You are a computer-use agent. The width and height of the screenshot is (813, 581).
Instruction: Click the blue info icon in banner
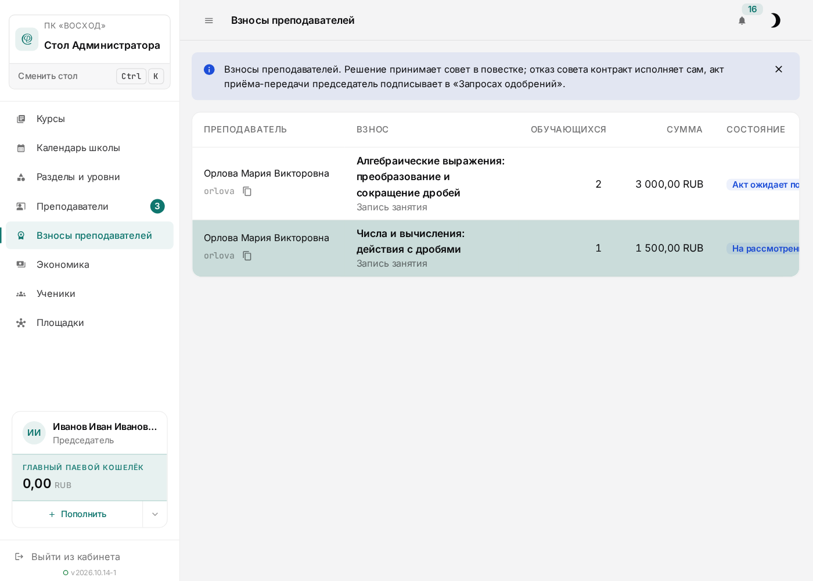[209, 70]
